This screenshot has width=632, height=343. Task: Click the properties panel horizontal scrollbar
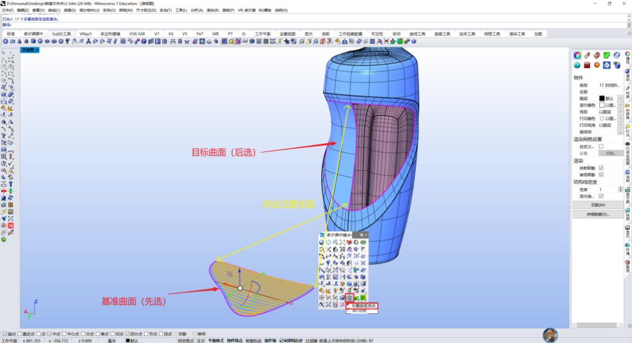point(597,325)
